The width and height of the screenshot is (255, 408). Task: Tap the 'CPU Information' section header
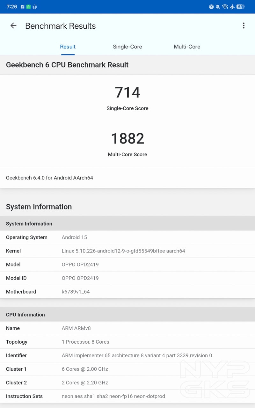pyautogui.click(x=25, y=315)
